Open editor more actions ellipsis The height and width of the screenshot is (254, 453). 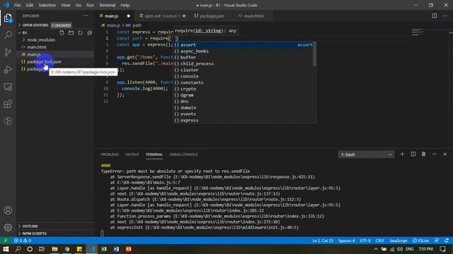(x=445, y=16)
